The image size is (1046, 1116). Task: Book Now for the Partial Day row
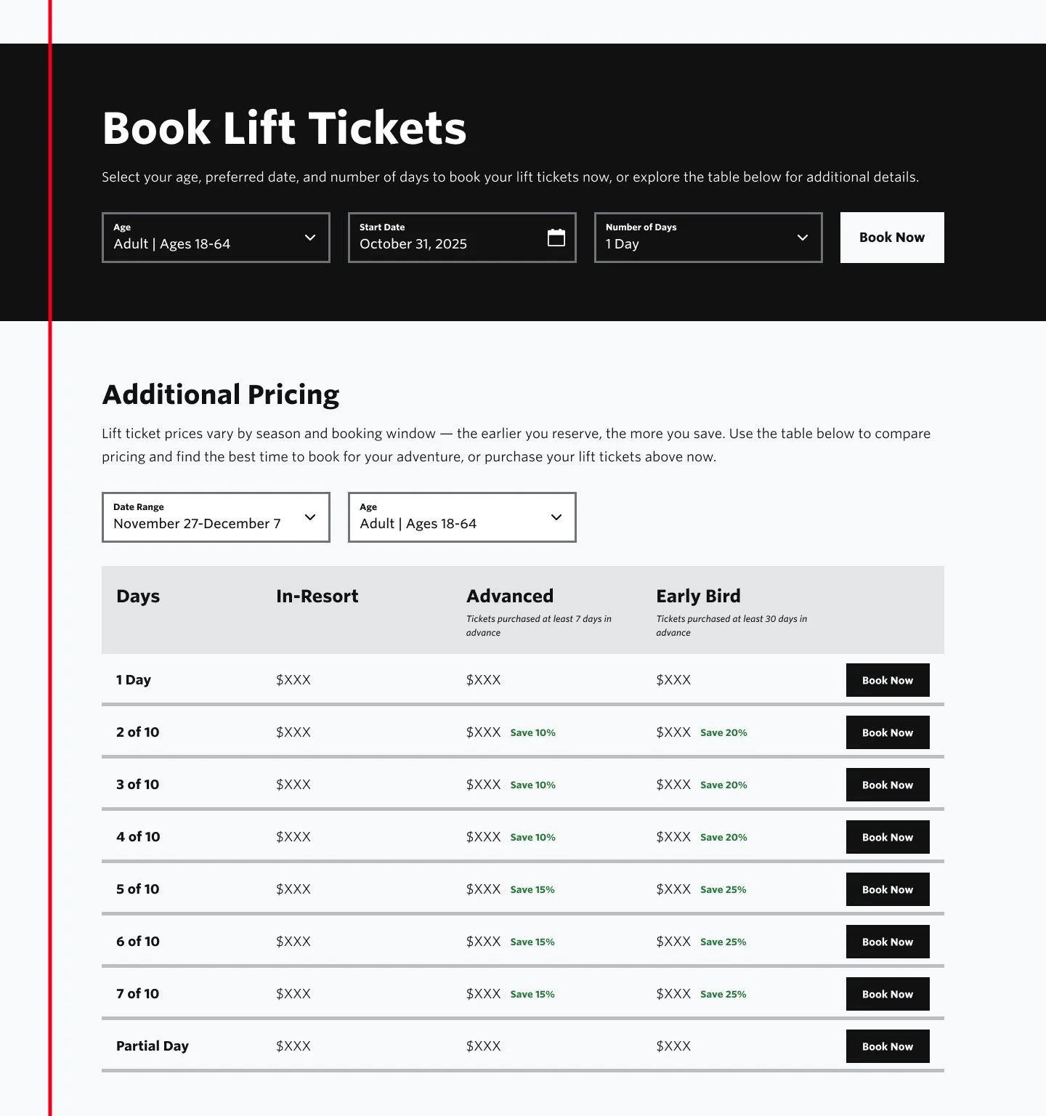tap(888, 1046)
